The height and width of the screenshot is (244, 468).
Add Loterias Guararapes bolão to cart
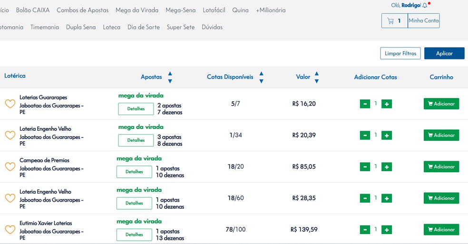441,104
